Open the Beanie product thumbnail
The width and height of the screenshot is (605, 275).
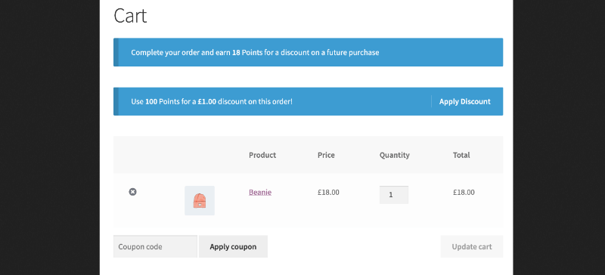(200, 200)
